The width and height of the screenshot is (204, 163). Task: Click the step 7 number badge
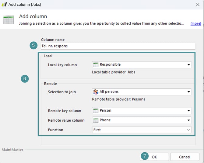[x=145, y=156]
